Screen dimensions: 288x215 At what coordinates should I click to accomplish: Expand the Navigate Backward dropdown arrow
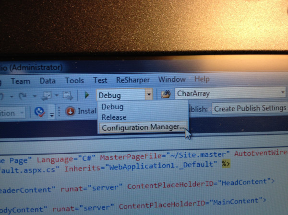pyautogui.click(x=57, y=95)
